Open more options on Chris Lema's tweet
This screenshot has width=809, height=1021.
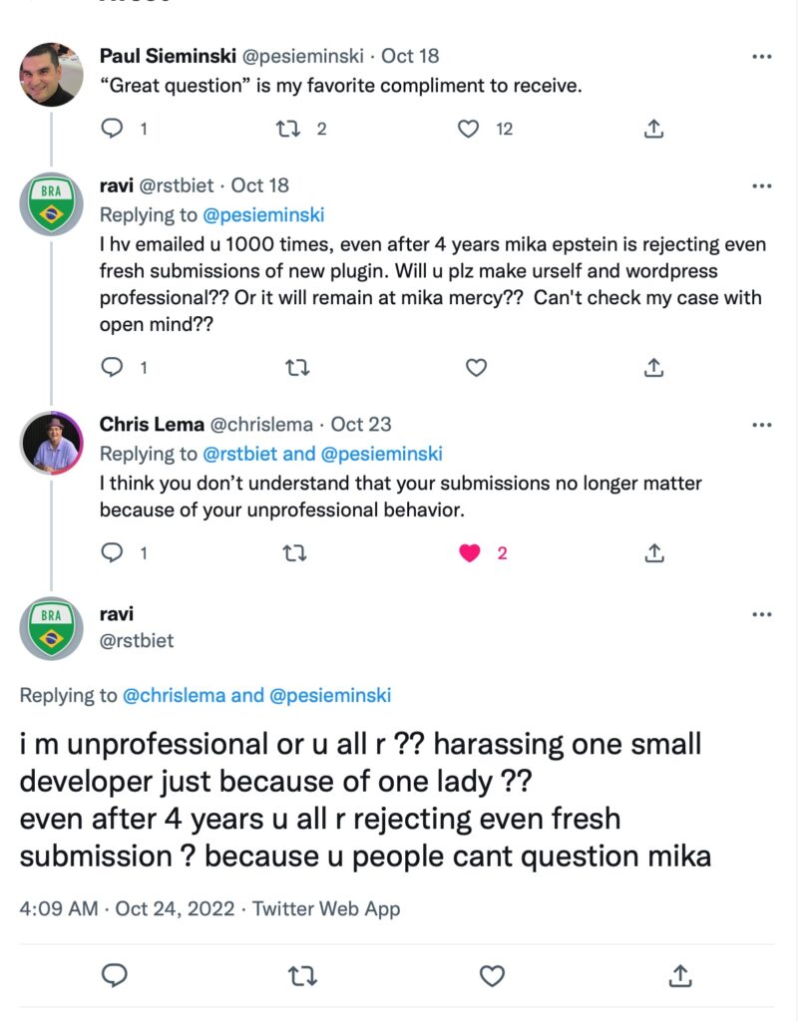(x=762, y=426)
